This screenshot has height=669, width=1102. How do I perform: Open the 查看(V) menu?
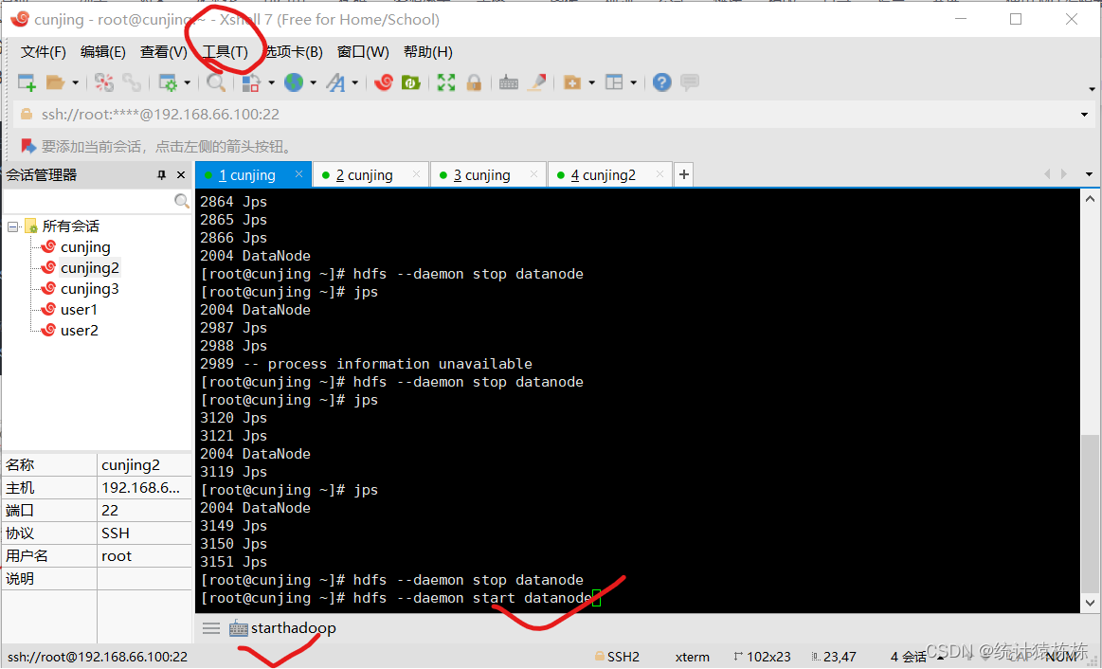(164, 52)
